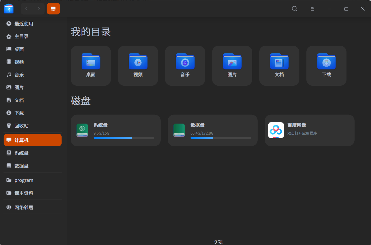Viewport: 371px width, 245px height.
Task: Click the forward navigation arrow
Action: click(x=39, y=9)
